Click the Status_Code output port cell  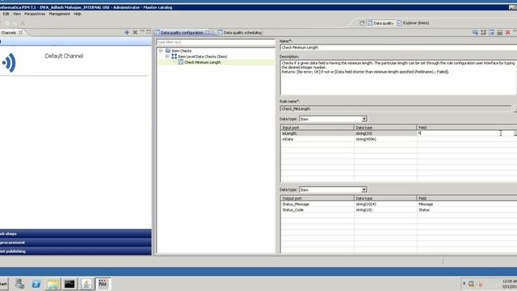point(317,210)
